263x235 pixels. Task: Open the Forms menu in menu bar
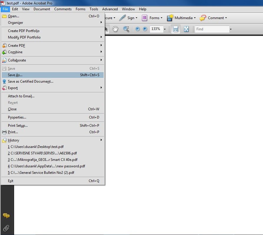(80, 9)
